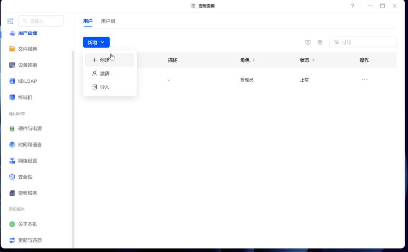Click the 文件服务 folder icon

coord(12,49)
